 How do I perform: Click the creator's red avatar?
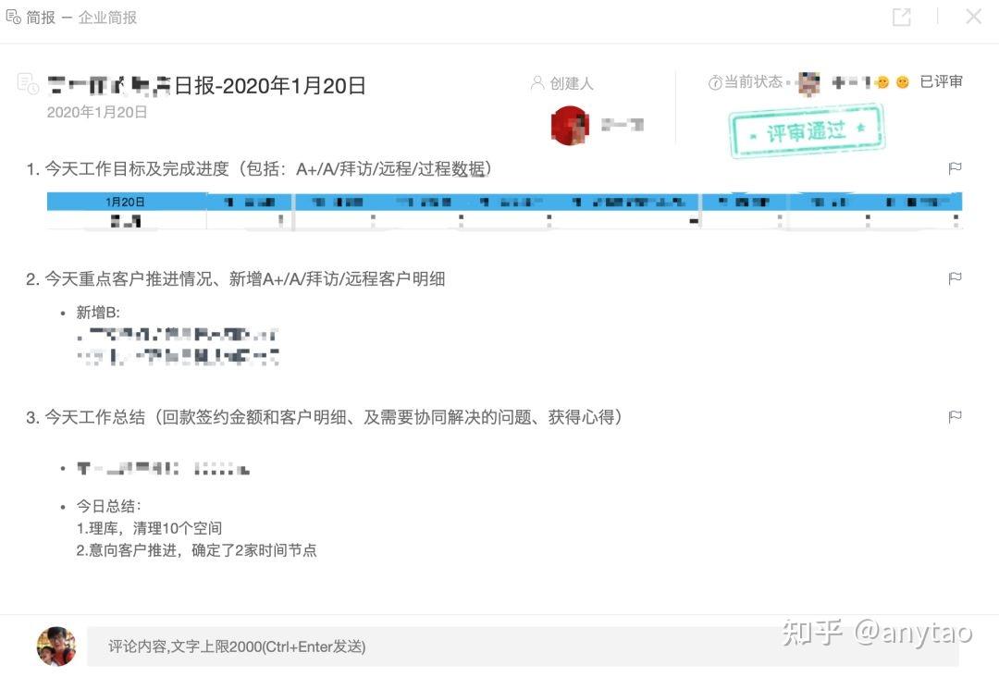[x=570, y=125]
